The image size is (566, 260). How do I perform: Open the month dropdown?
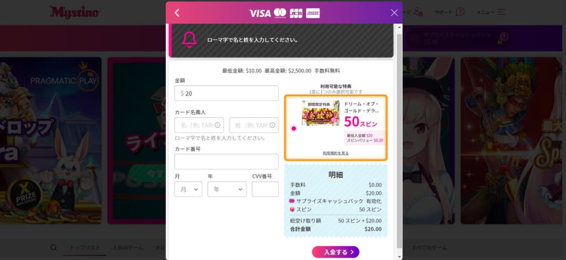pyautogui.click(x=188, y=189)
